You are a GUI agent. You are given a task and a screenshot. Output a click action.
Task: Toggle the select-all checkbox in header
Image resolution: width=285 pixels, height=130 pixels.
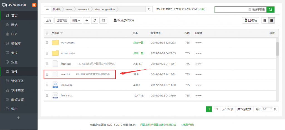click(x=47, y=33)
